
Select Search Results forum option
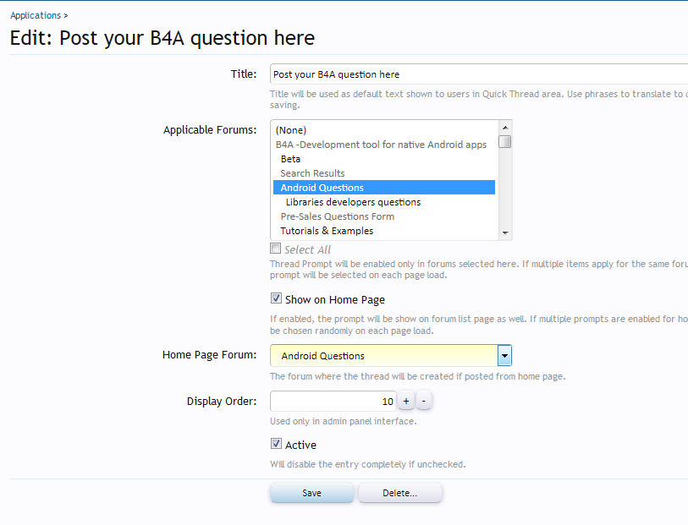click(312, 173)
